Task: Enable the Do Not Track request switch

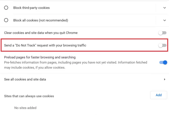Action: tap(162, 45)
